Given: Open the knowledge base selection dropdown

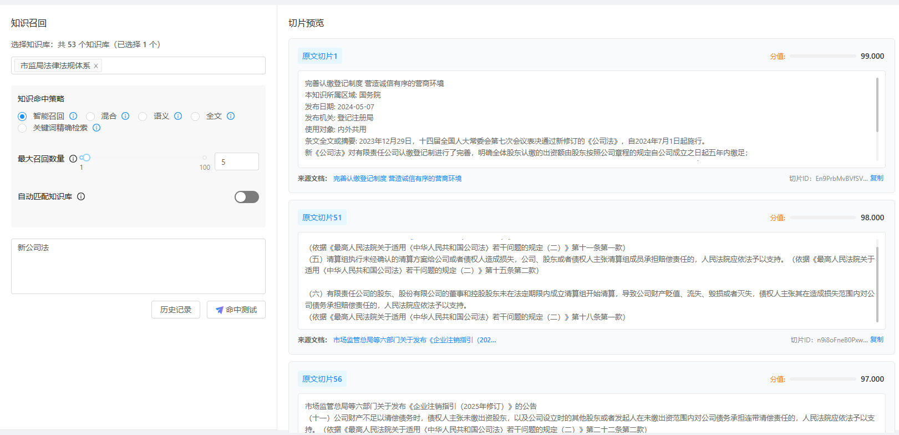Looking at the screenshot, I should coord(138,65).
